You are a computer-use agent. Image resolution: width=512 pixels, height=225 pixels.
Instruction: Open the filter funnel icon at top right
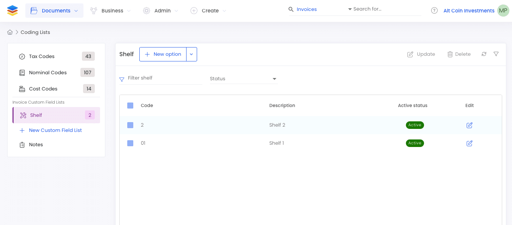(496, 54)
